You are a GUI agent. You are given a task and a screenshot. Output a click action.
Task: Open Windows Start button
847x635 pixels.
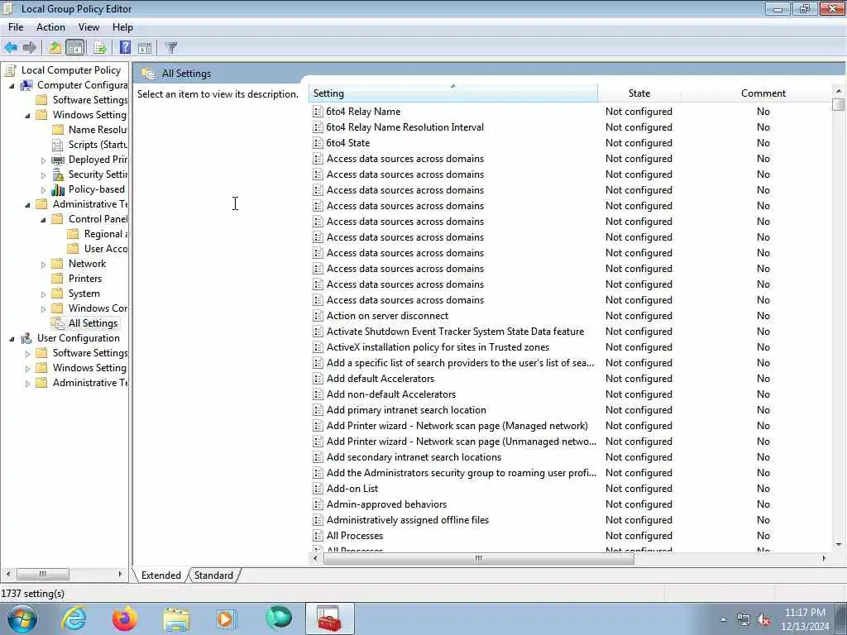pos(22,618)
